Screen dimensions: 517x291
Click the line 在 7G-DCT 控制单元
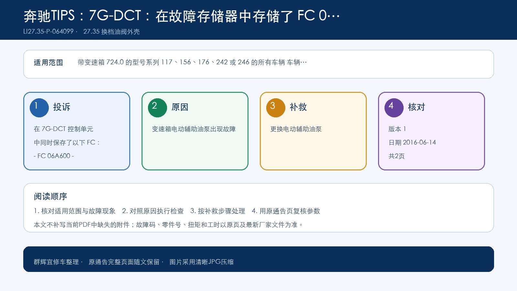tap(63, 129)
